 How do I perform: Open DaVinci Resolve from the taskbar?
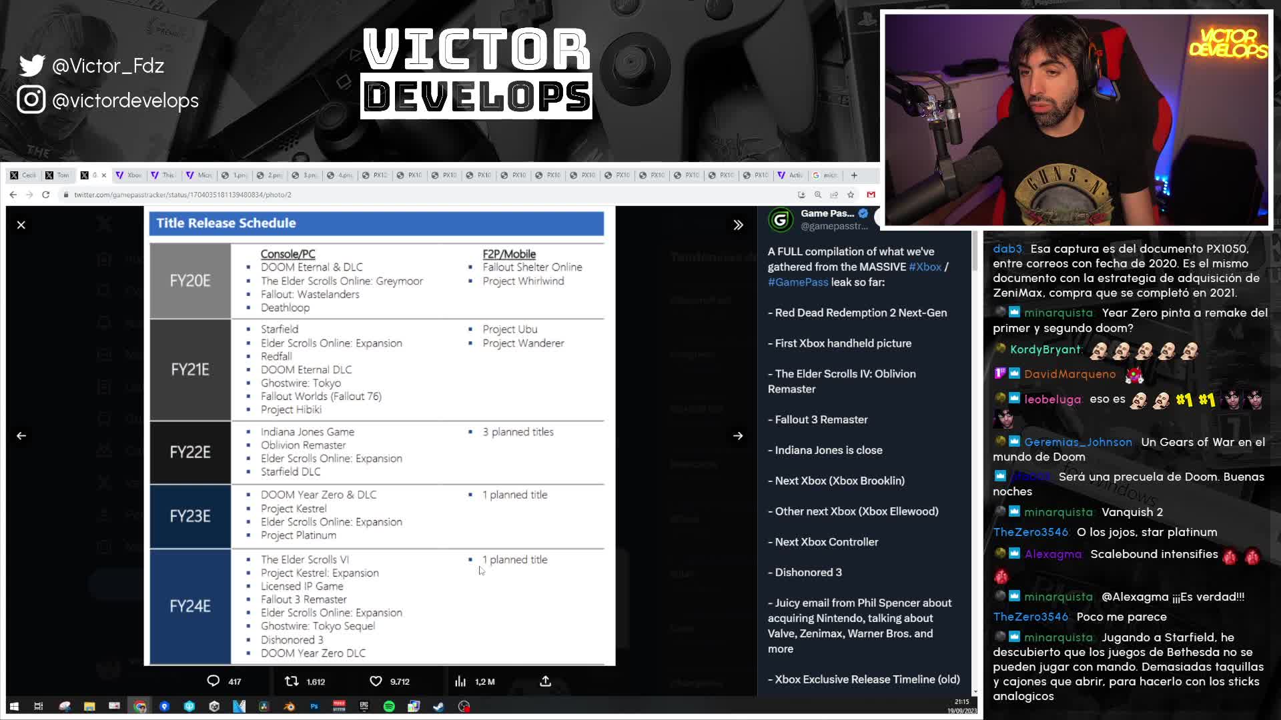(x=264, y=707)
